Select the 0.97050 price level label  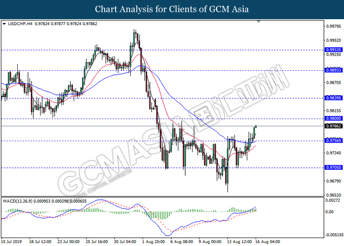[334, 167]
